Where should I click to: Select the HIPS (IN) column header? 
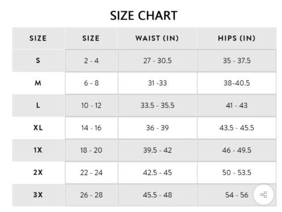pos(236,39)
